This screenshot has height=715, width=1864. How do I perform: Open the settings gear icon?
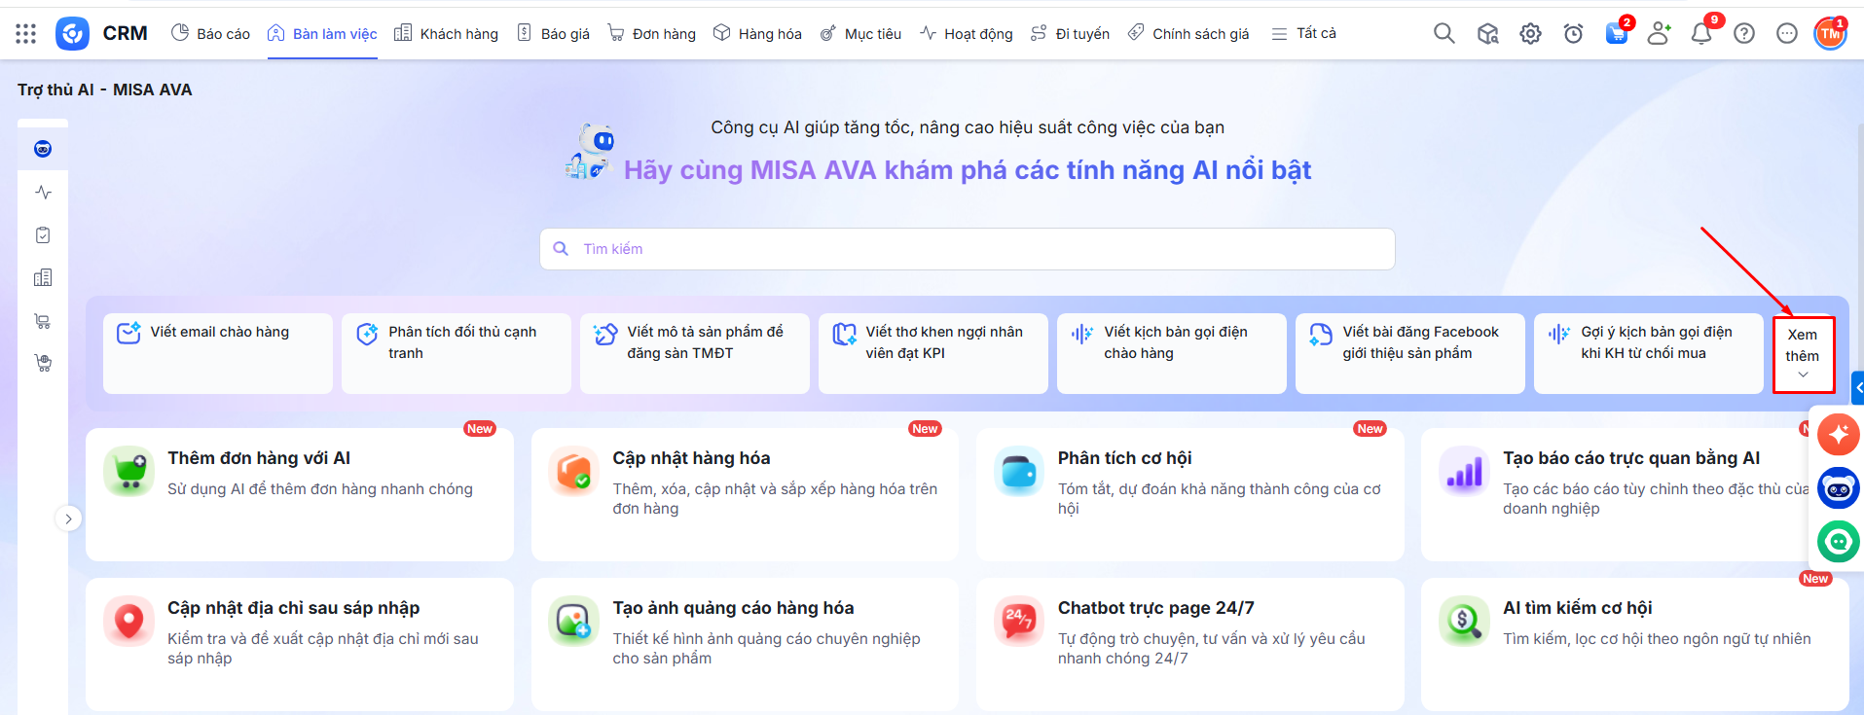tap(1530, 34)
